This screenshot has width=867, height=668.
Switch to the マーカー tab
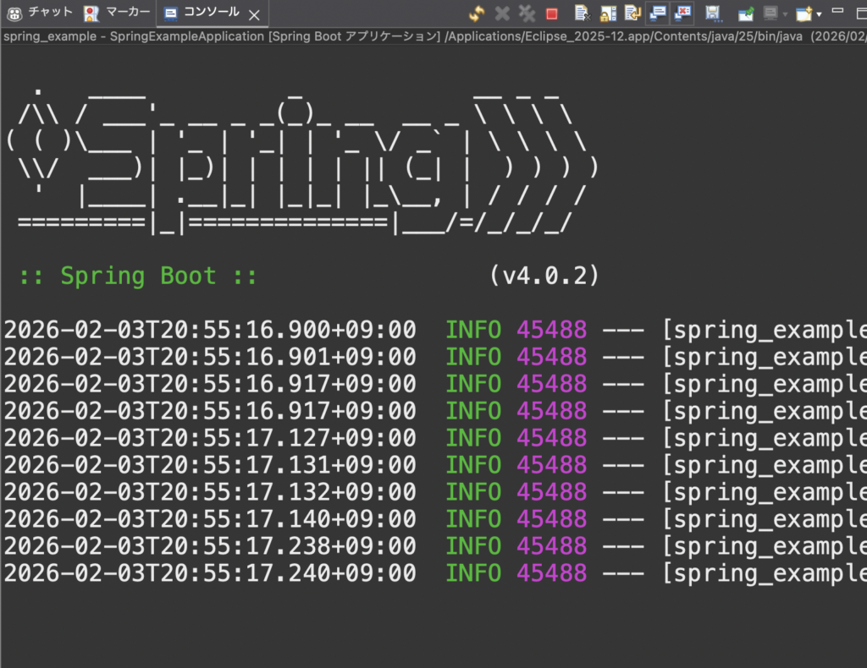[x=119, y=13]
